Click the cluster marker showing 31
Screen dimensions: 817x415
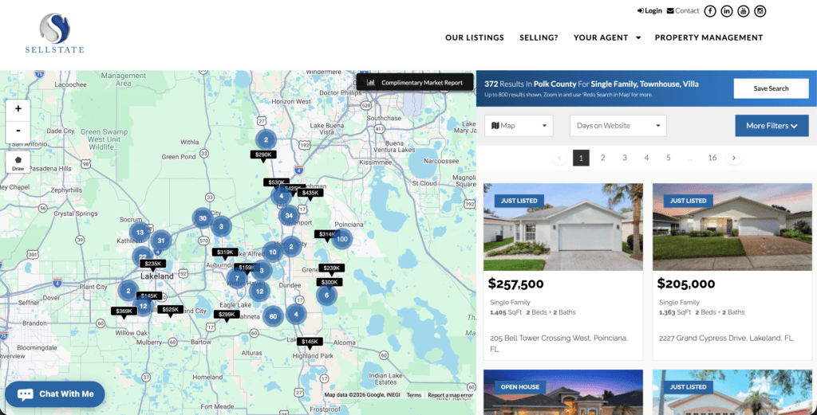tap(161, 241)
